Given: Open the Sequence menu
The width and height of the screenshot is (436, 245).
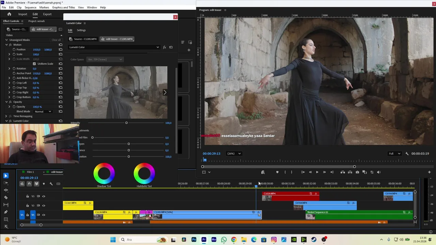Looking at the screenshot, I should (30, 7).
